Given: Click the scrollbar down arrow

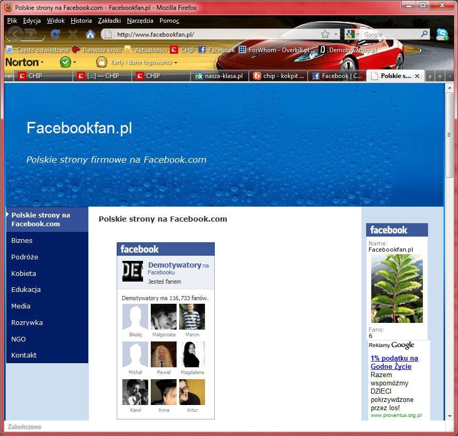Looking at the screenshot, I should coord(449,416).
